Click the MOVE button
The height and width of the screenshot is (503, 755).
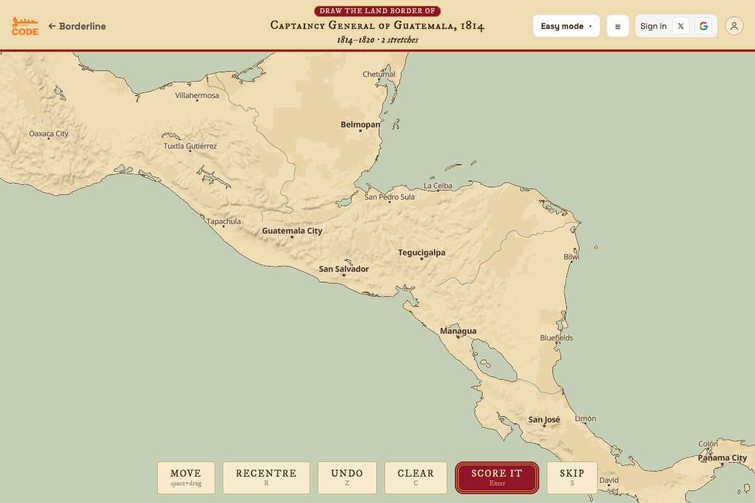click(186, 478)
